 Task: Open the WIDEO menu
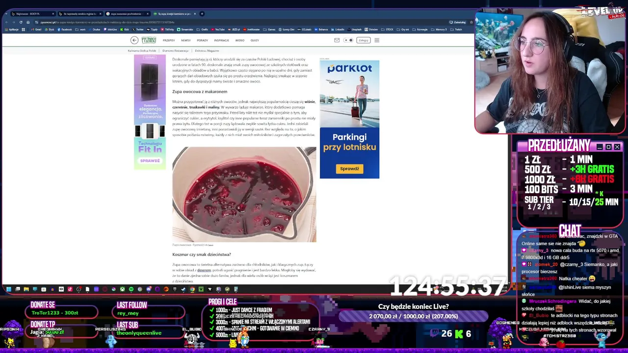(239, 40)
